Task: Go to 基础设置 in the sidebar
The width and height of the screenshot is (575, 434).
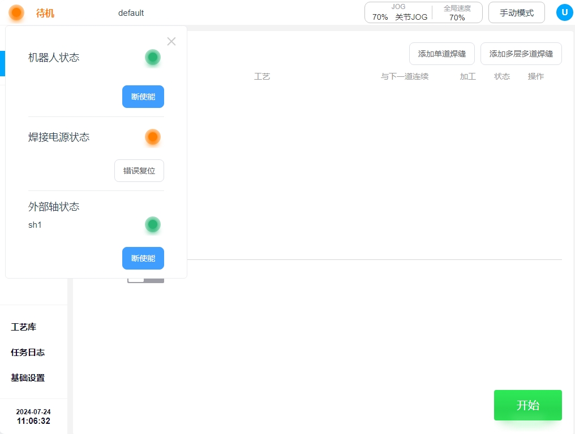Action: click(x=28, y=377)
